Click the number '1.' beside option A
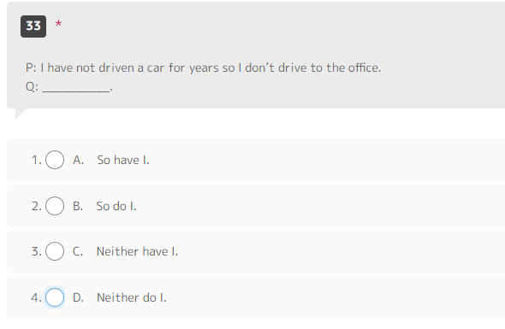Viewport: 505px width, 329px height. [x=37, y=160]
